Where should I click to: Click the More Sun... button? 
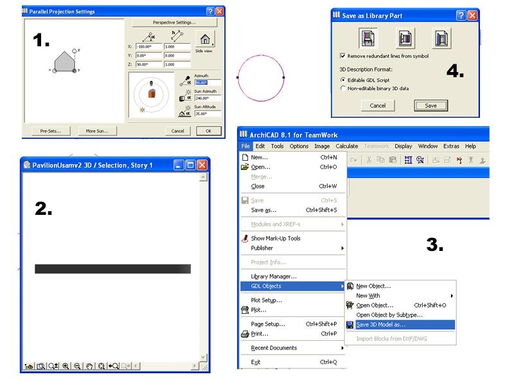click(97, 131)
